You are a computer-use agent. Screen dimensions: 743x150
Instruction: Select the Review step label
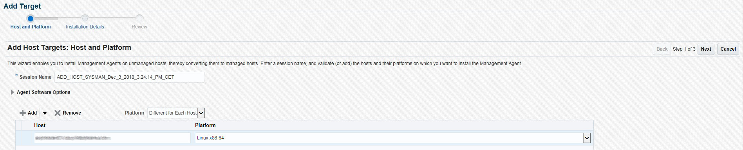coord(139,27)
